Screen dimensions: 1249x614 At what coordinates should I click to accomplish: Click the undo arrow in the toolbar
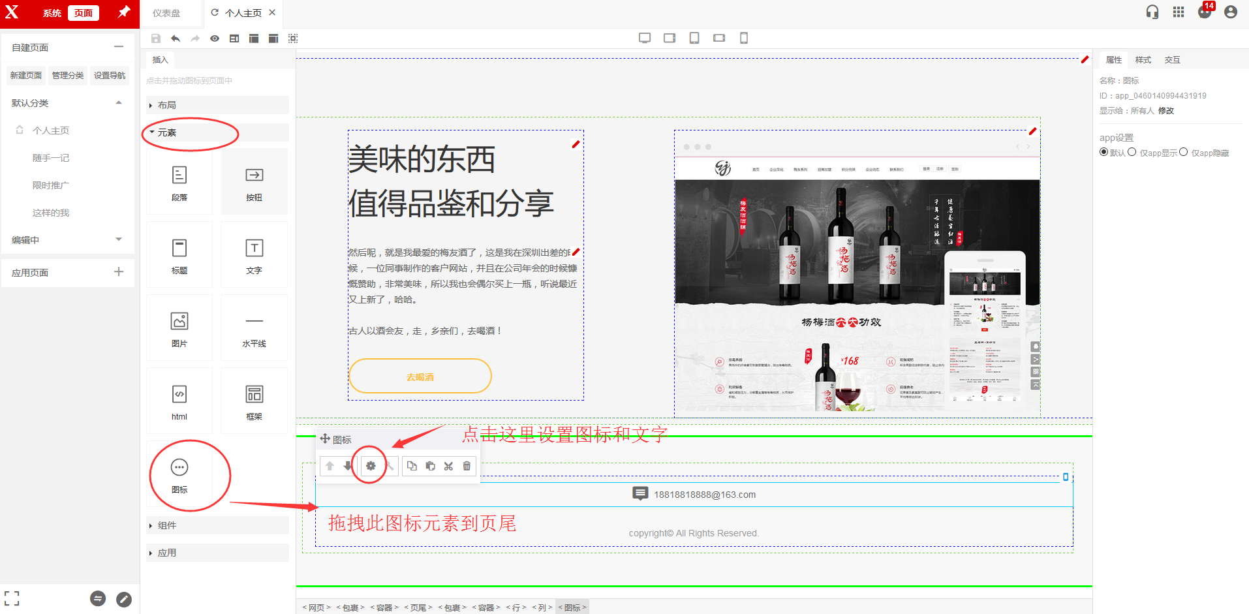[176, 38]
